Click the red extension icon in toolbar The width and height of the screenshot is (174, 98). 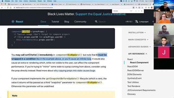click(152, 8)
